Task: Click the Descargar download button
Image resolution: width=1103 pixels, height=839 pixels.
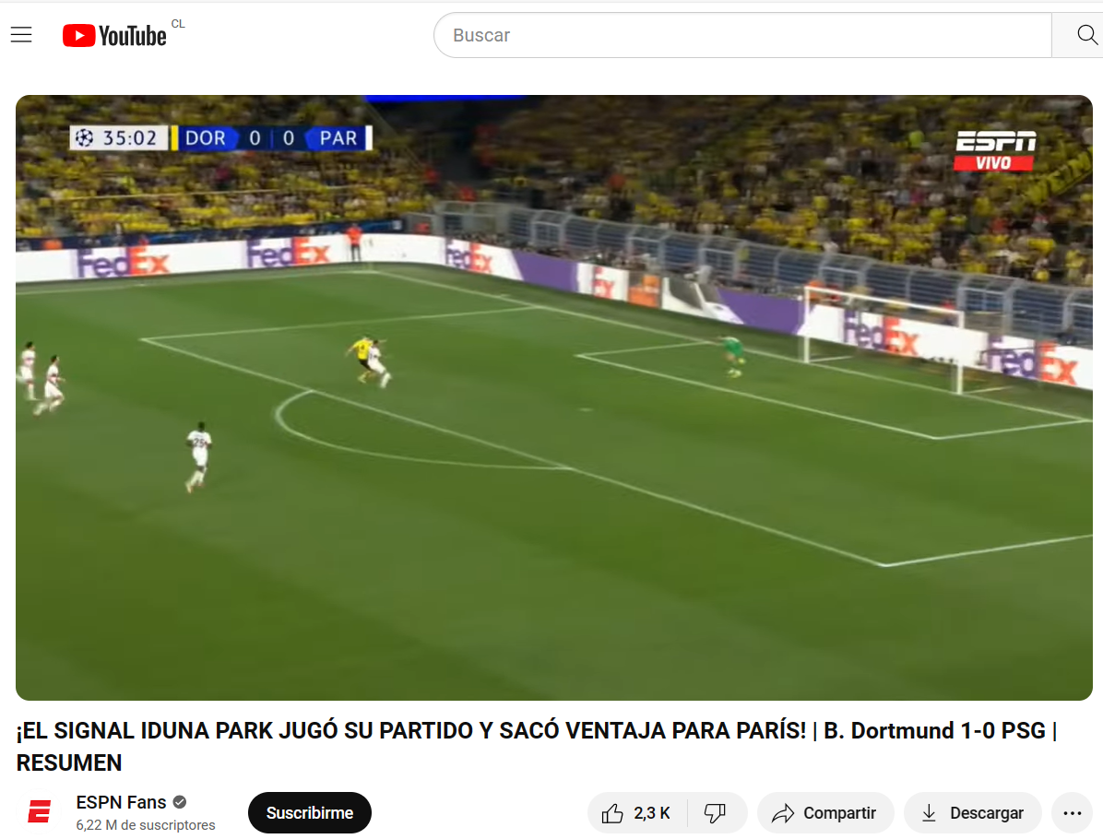Action: [x=973, y=813]
